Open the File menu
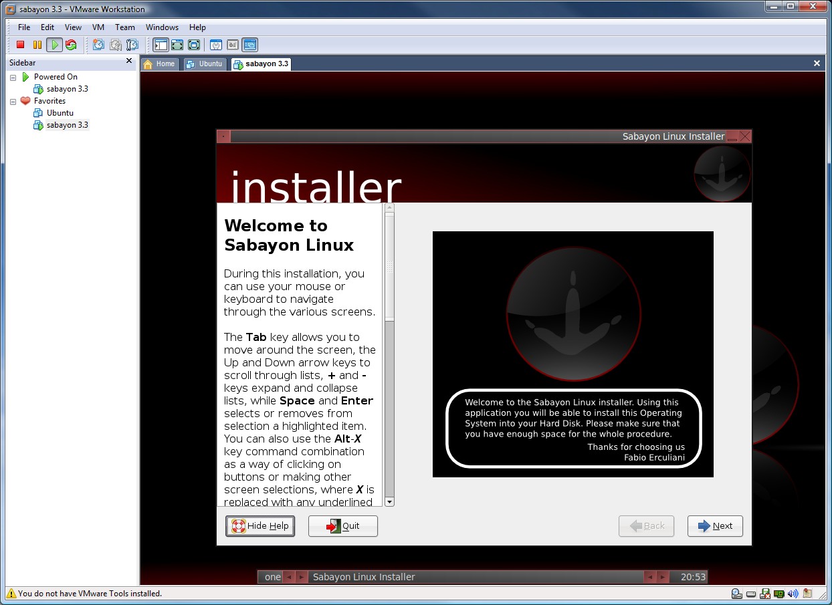Image resolution: width=832 pixels, height=605 pixels. pyautogui.click(x=24, y=27)
